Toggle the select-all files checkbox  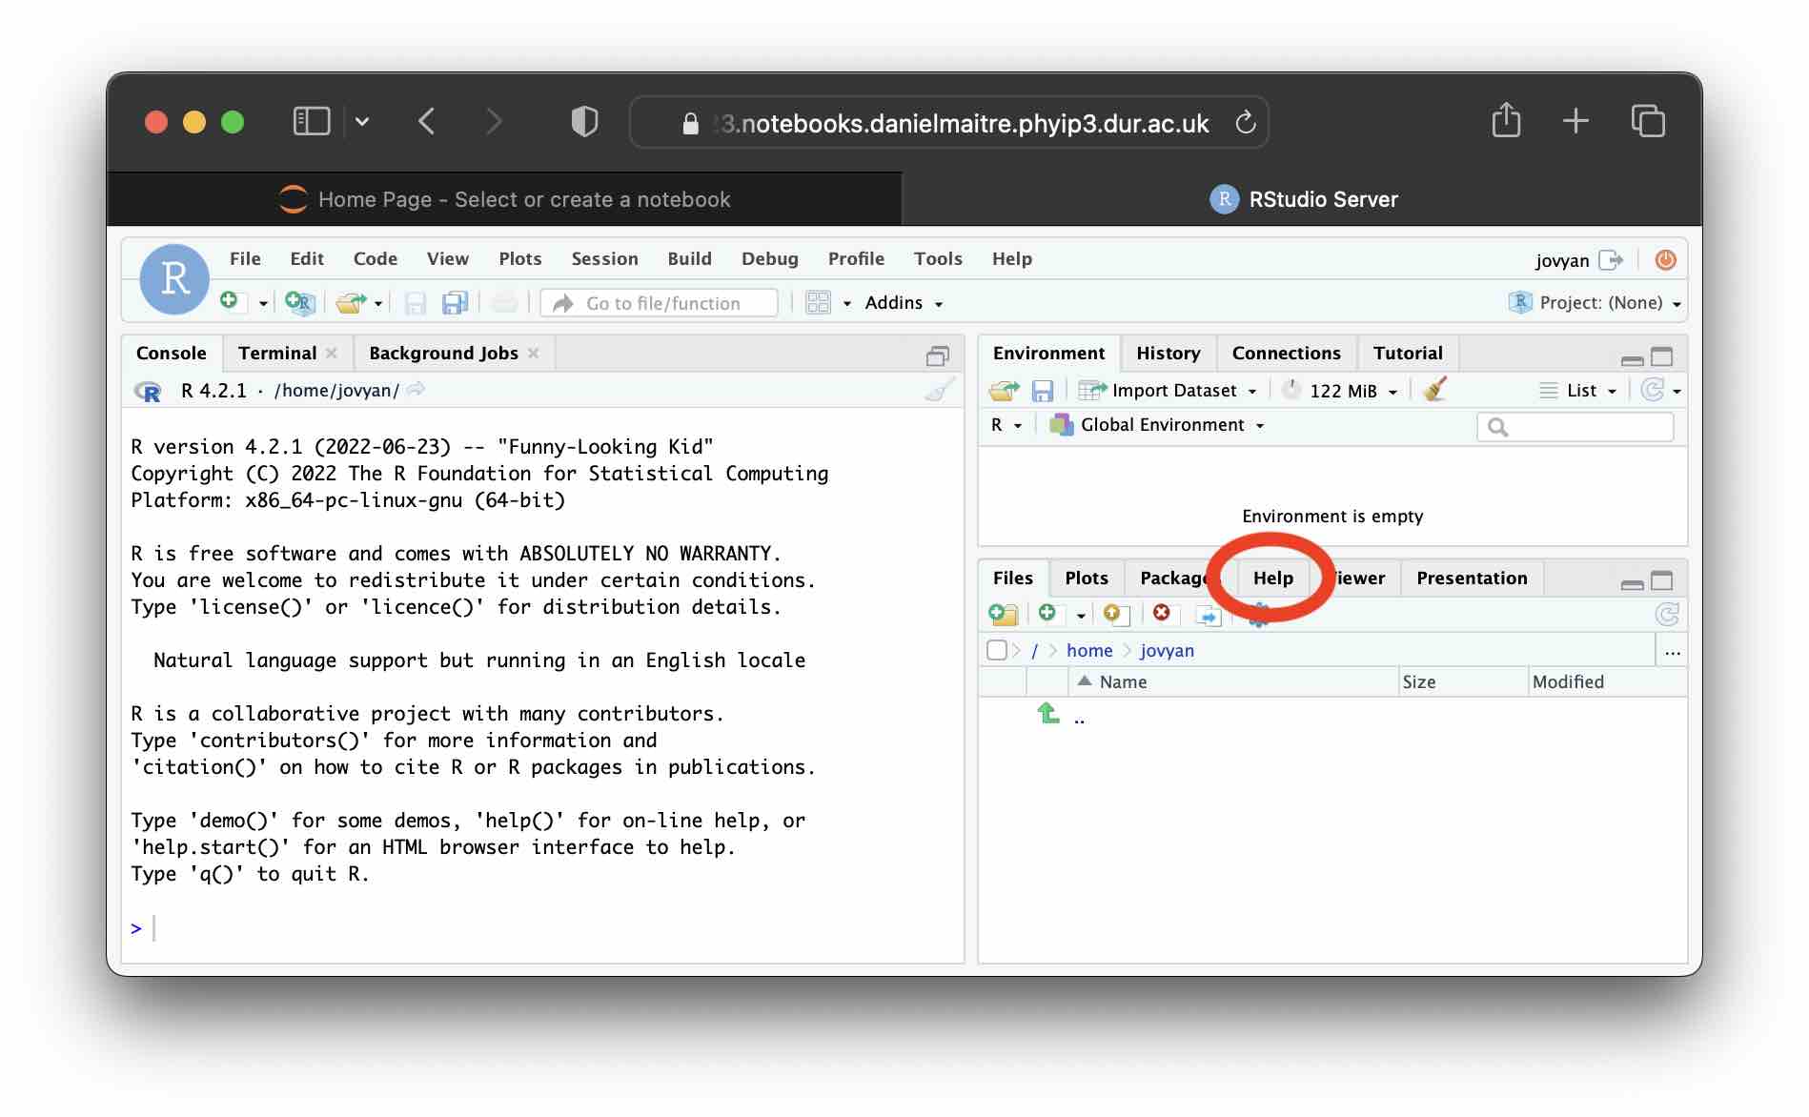point(997,650)
